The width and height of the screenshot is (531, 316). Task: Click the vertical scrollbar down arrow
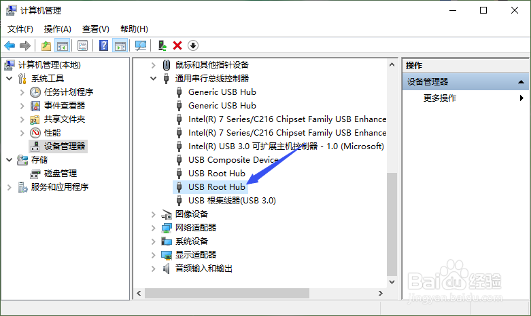[x=392, y=282]
